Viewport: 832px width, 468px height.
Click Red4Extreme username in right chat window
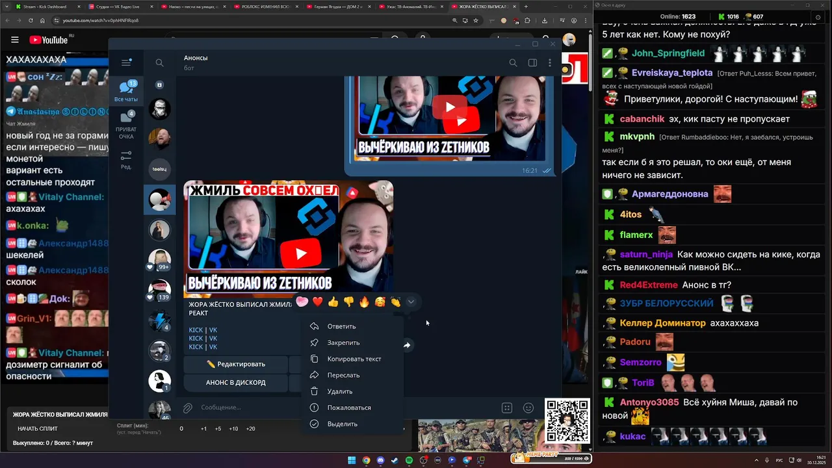tap(648, 285)
